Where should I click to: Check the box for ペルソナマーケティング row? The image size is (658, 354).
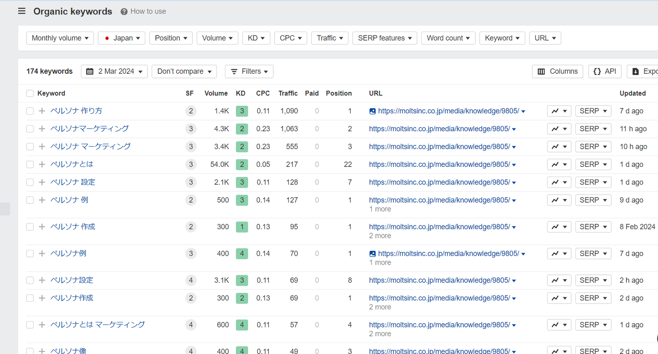pos(30,129)
